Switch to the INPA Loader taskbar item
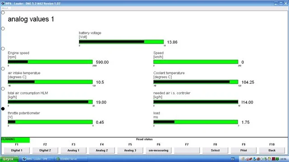This screenshot has width=289, height=162. (x=36, y=159)
